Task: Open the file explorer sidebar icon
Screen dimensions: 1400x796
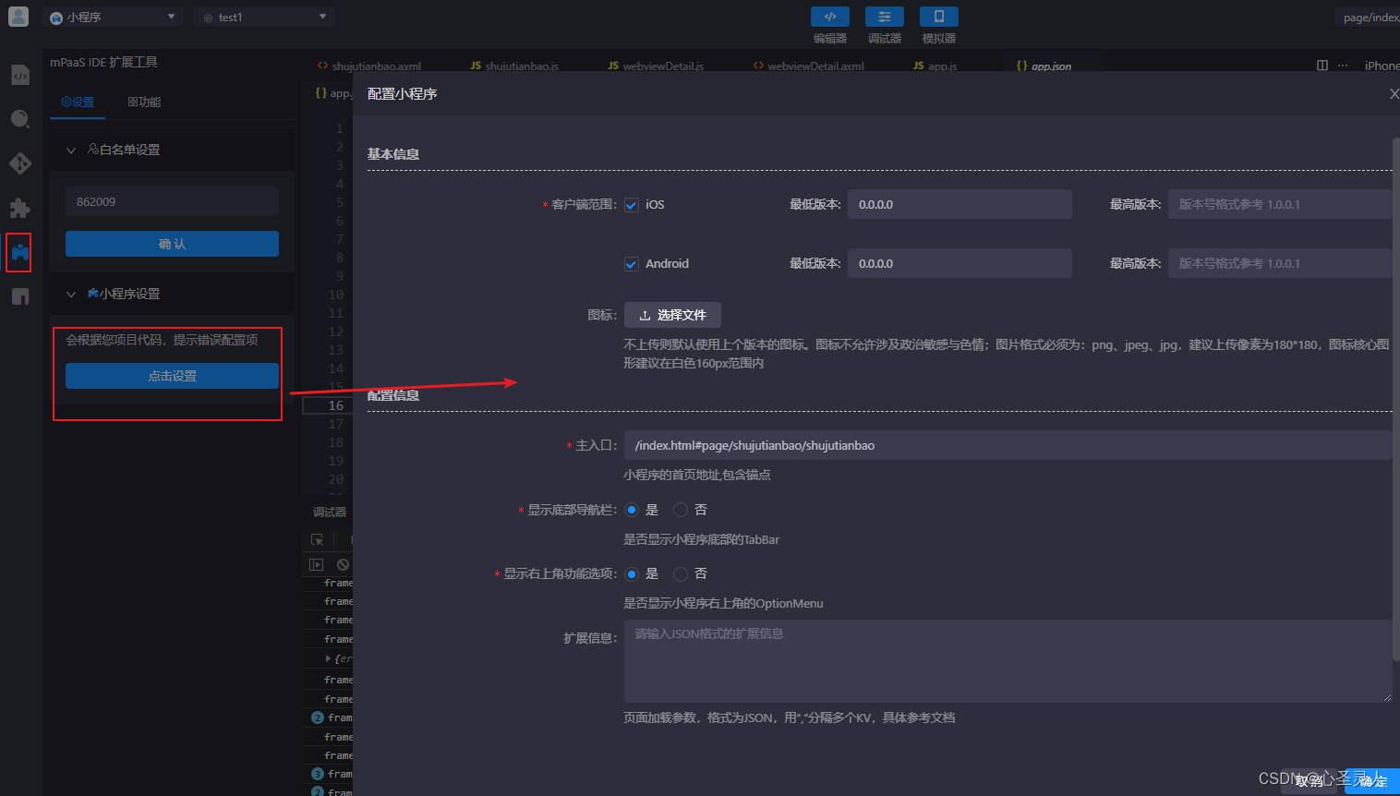Action: coord(20,75)
